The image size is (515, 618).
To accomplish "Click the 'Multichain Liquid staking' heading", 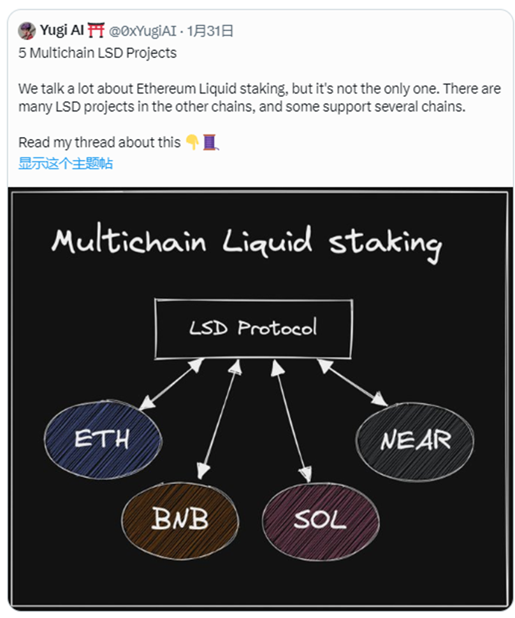I will (247, 241).
